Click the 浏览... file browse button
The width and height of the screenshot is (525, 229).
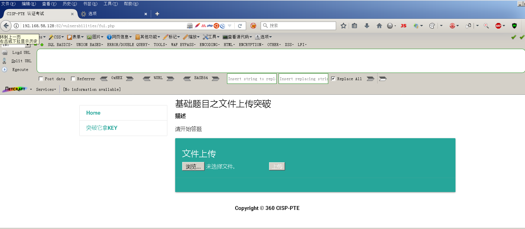click(193, 166)
